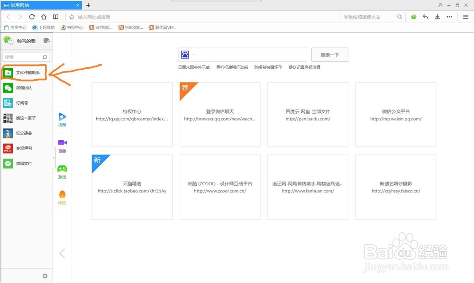Open the 游戏 games sidebar icon

(62, 172)
